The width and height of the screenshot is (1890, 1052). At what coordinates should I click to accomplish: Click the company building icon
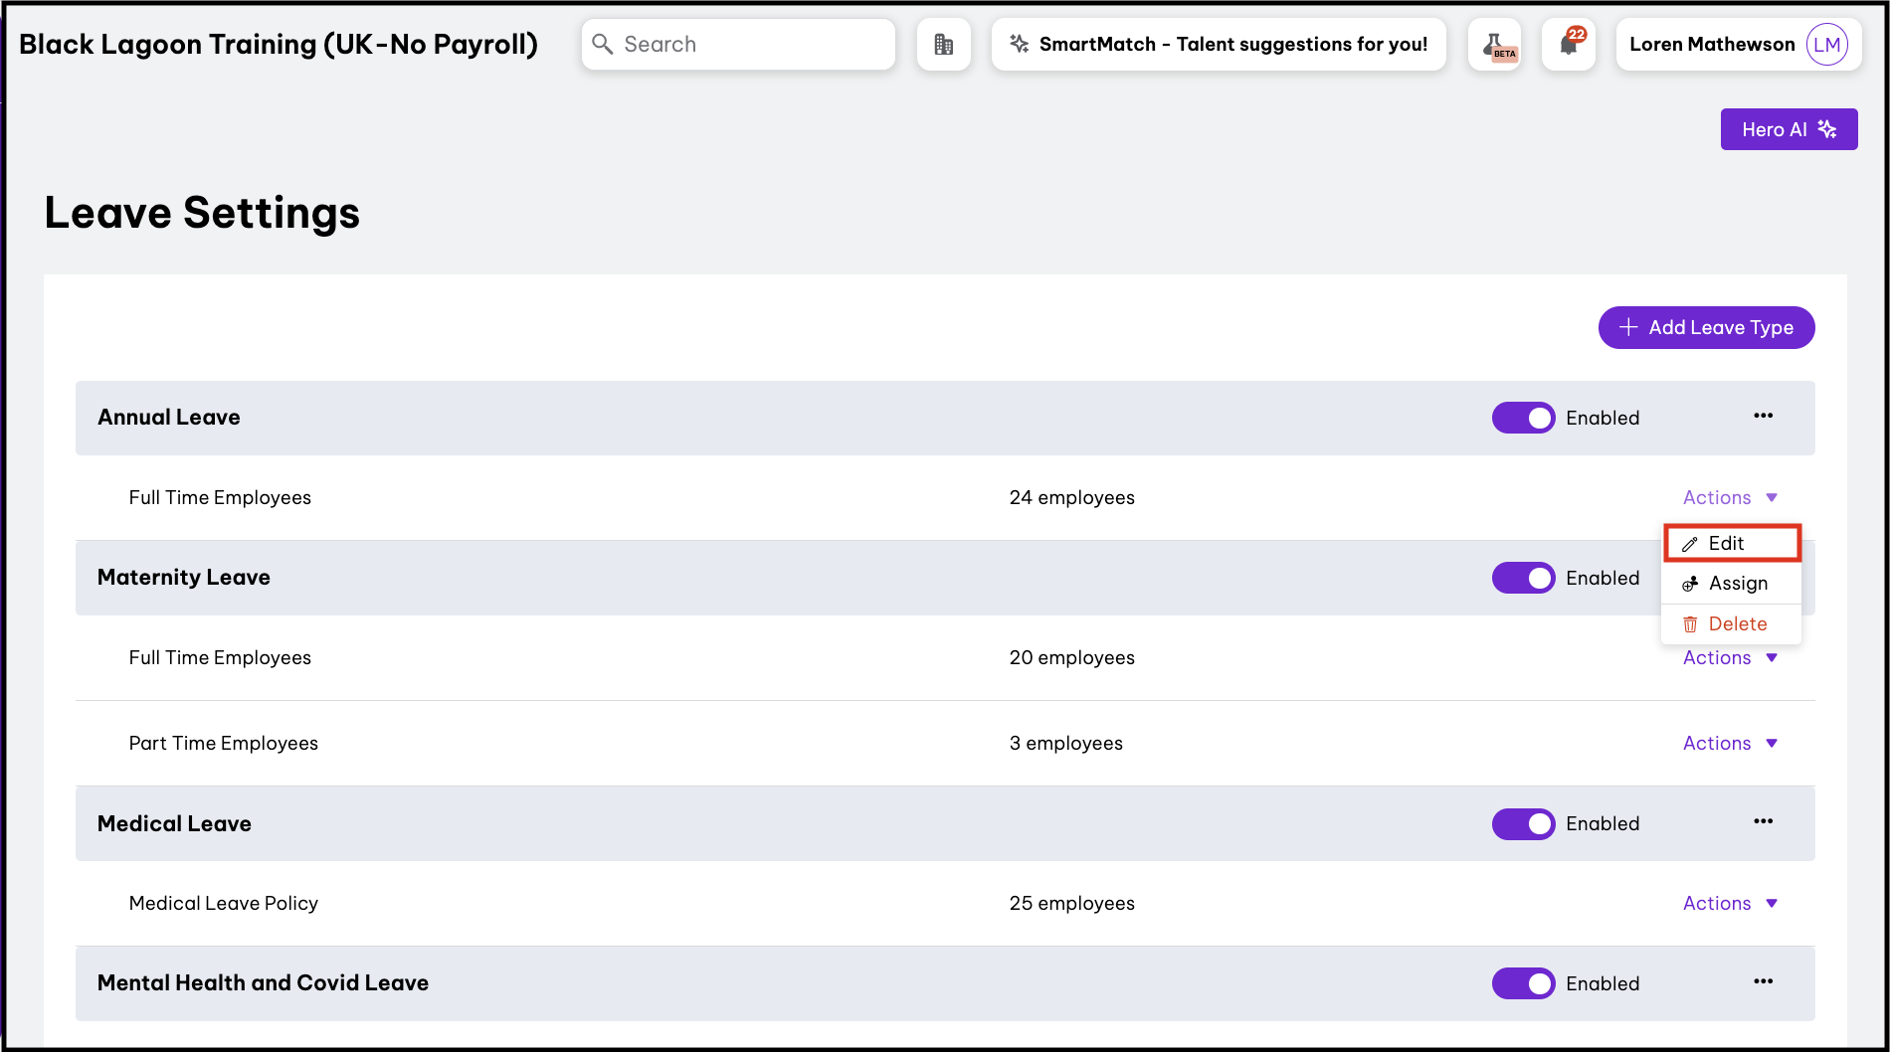pyautogui.click(x=943, y=45)
